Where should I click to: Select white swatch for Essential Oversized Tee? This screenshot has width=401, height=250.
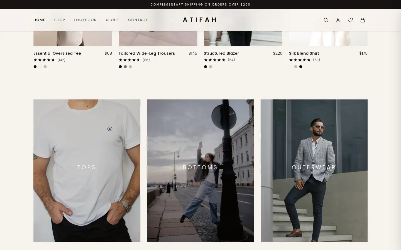[40, 67]
